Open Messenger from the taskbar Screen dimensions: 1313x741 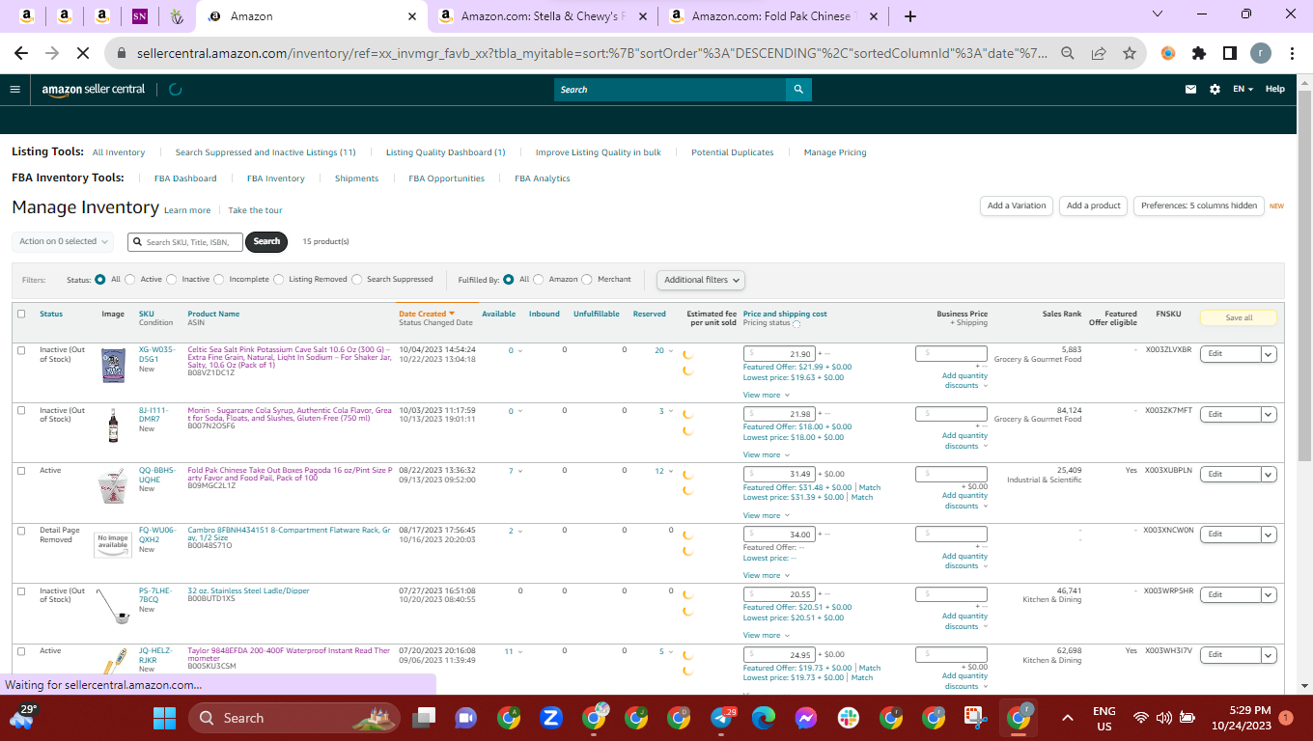click(806, 718)
